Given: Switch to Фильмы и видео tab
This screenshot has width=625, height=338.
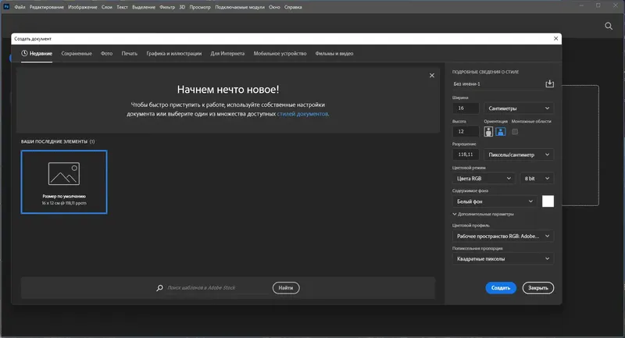Looking at the screenshot, I should 334,53.
